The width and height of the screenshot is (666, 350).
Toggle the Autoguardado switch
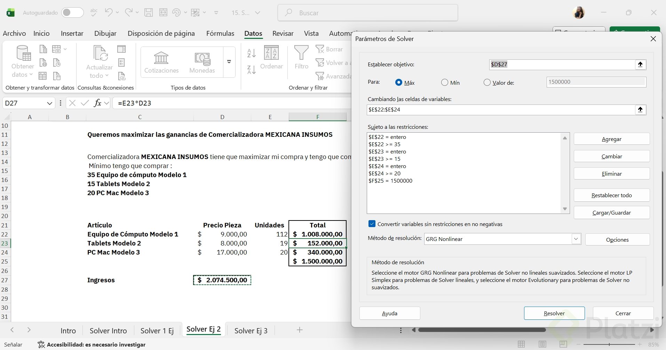pyautogui.click(x=72, y=12)
